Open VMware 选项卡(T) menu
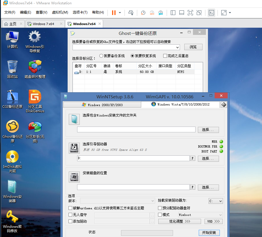Screen dimensions: 262x237 tap(80, 12)
